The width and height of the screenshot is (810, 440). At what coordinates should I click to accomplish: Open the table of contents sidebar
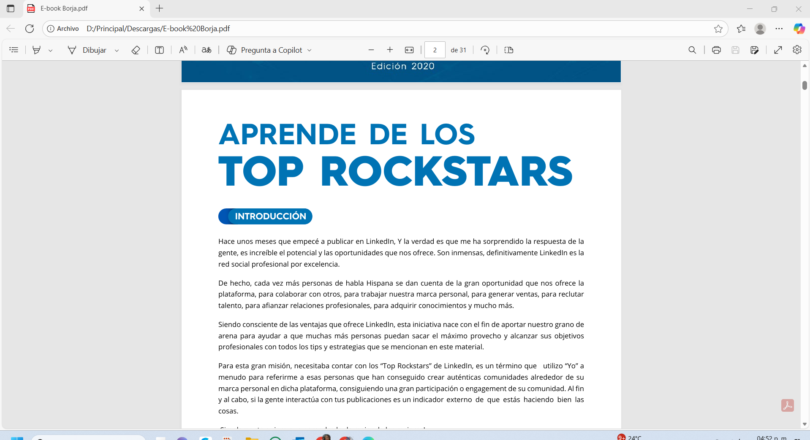click(14, 50)
